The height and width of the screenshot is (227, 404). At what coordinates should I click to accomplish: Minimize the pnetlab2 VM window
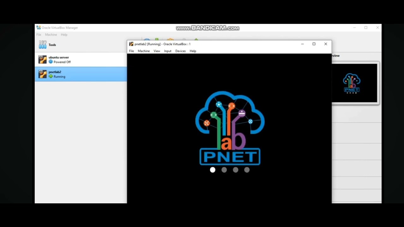tap(302, 44)
